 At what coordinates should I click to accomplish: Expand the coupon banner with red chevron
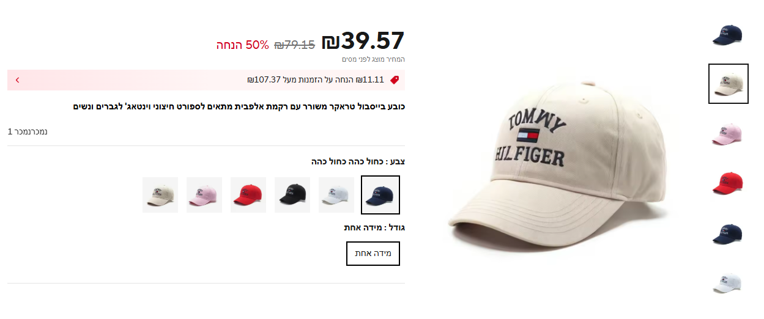point(17,80)
